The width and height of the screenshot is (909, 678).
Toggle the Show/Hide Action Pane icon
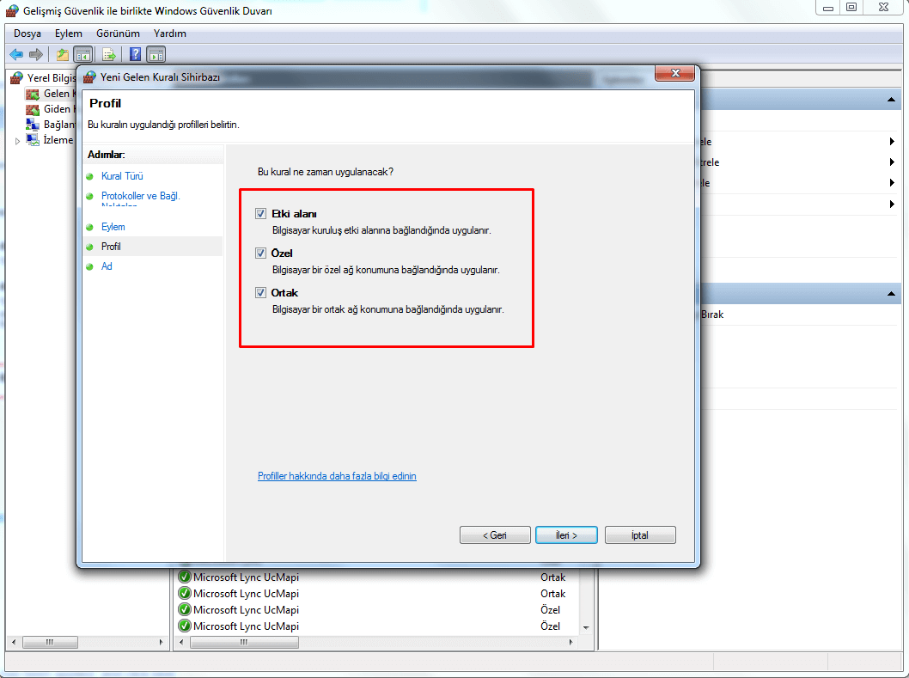coord(156,54)
